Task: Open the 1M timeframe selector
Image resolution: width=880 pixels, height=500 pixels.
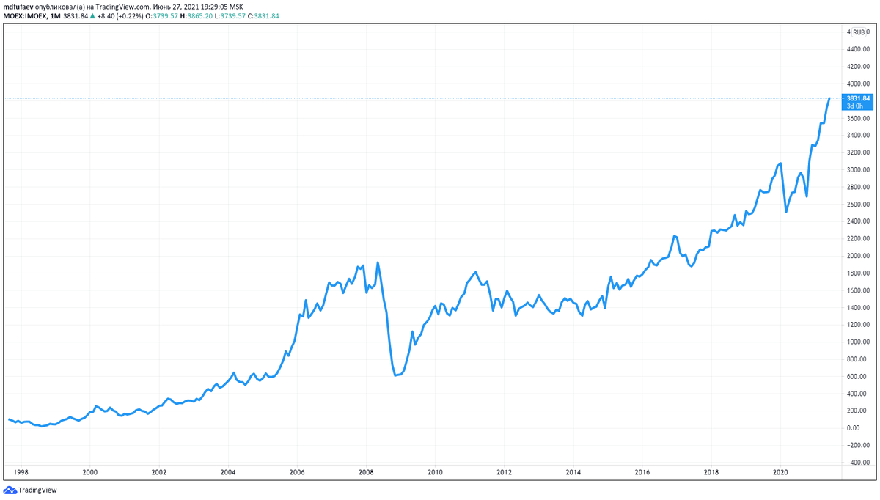Action: [x=56, y=16]
